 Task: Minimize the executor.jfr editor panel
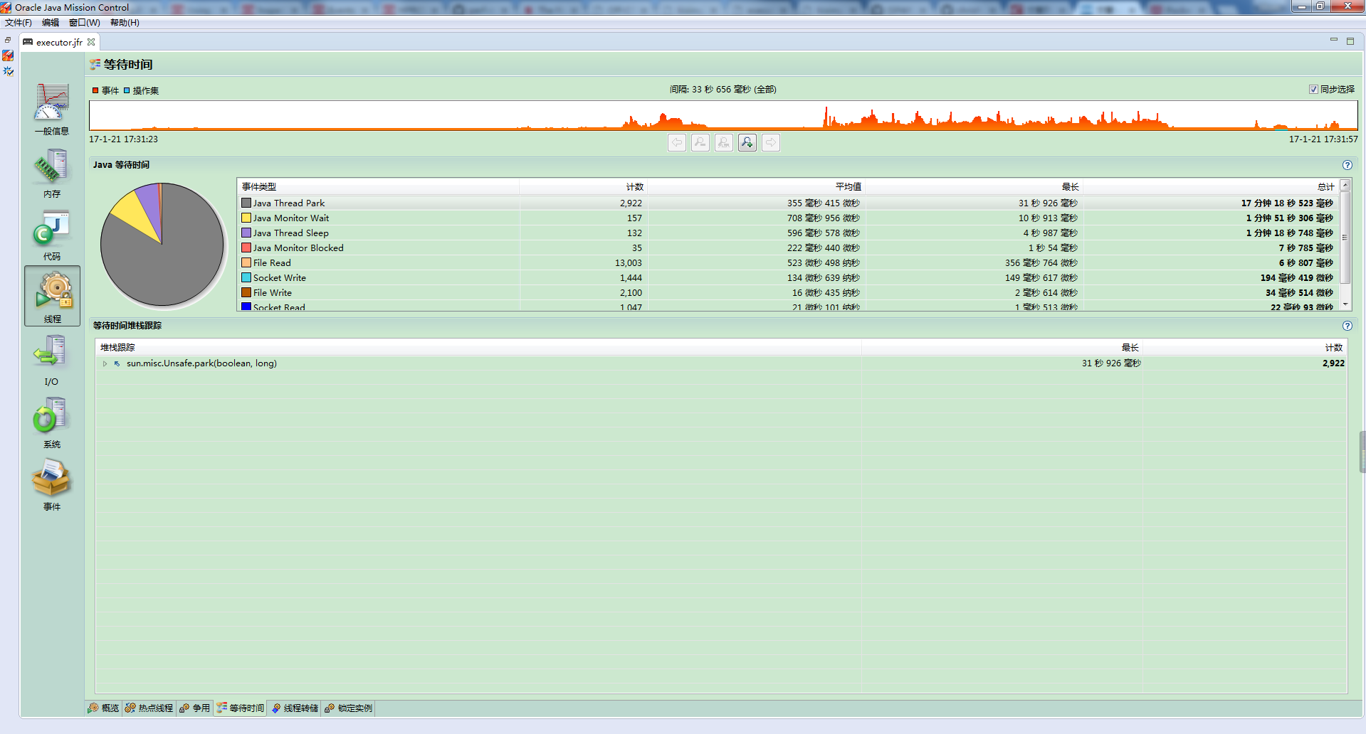pos(1333,41)
